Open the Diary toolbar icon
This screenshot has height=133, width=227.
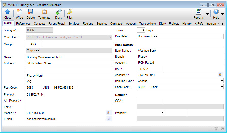(59, 12)
